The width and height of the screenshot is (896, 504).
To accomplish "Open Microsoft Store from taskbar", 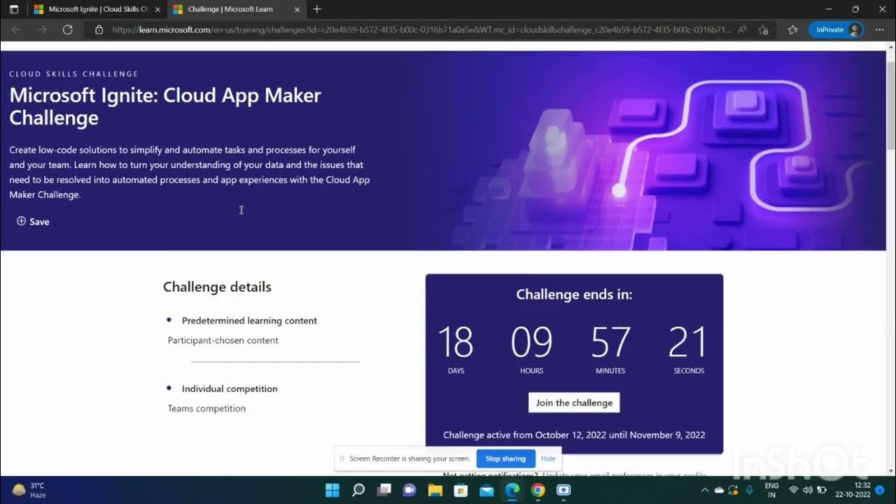I will point(461,489).
